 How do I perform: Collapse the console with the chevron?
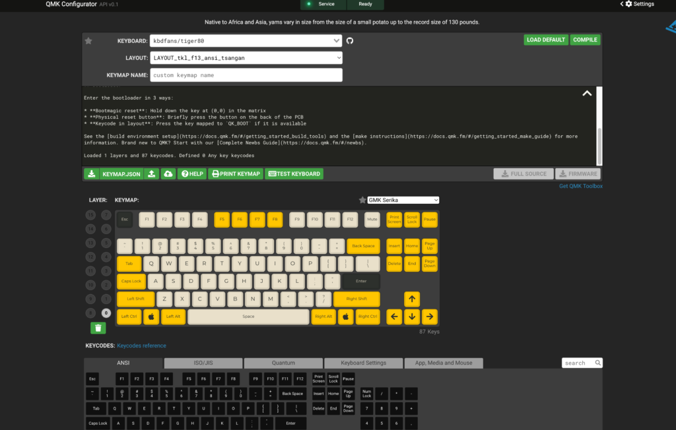[x=587, y=94]
